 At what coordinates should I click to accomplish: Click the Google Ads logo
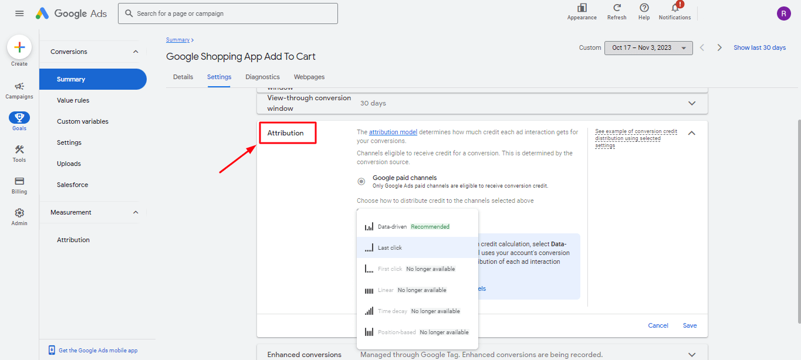[x=71, y=13]
